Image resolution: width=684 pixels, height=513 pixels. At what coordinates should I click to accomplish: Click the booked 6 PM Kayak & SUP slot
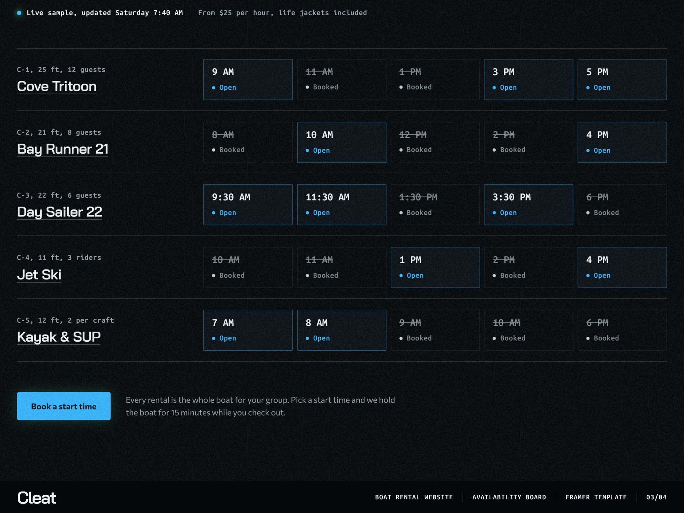622,330
